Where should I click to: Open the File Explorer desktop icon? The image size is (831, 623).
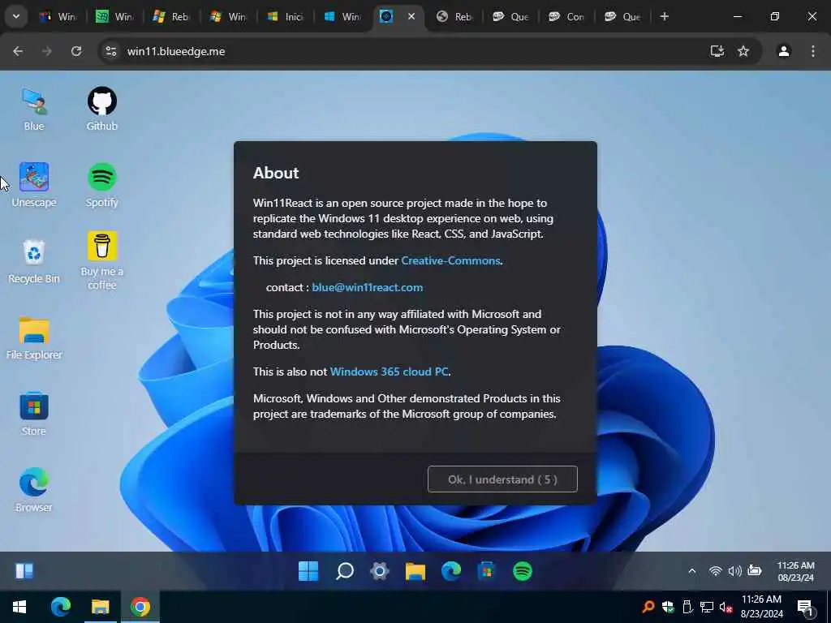click(34, 338)
